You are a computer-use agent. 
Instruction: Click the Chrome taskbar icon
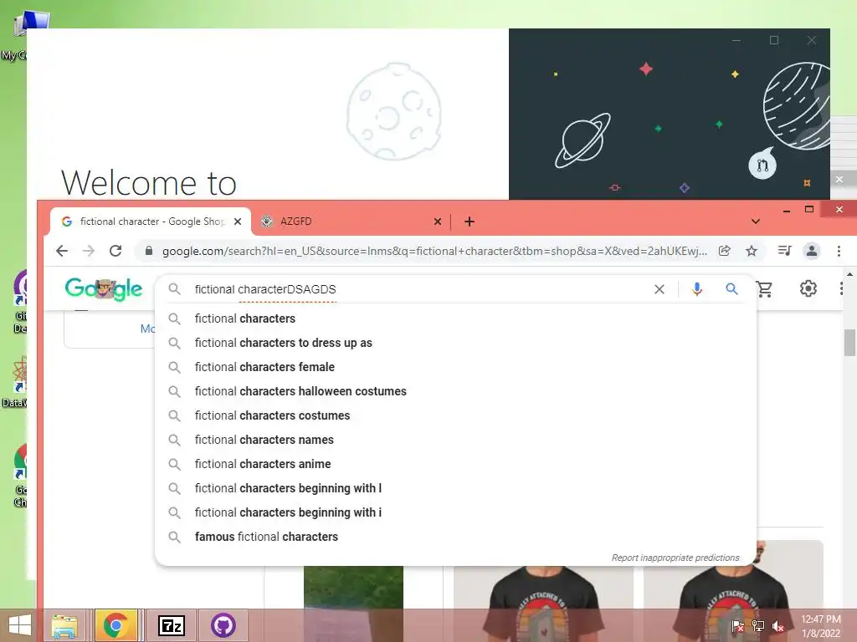point(115,625)
